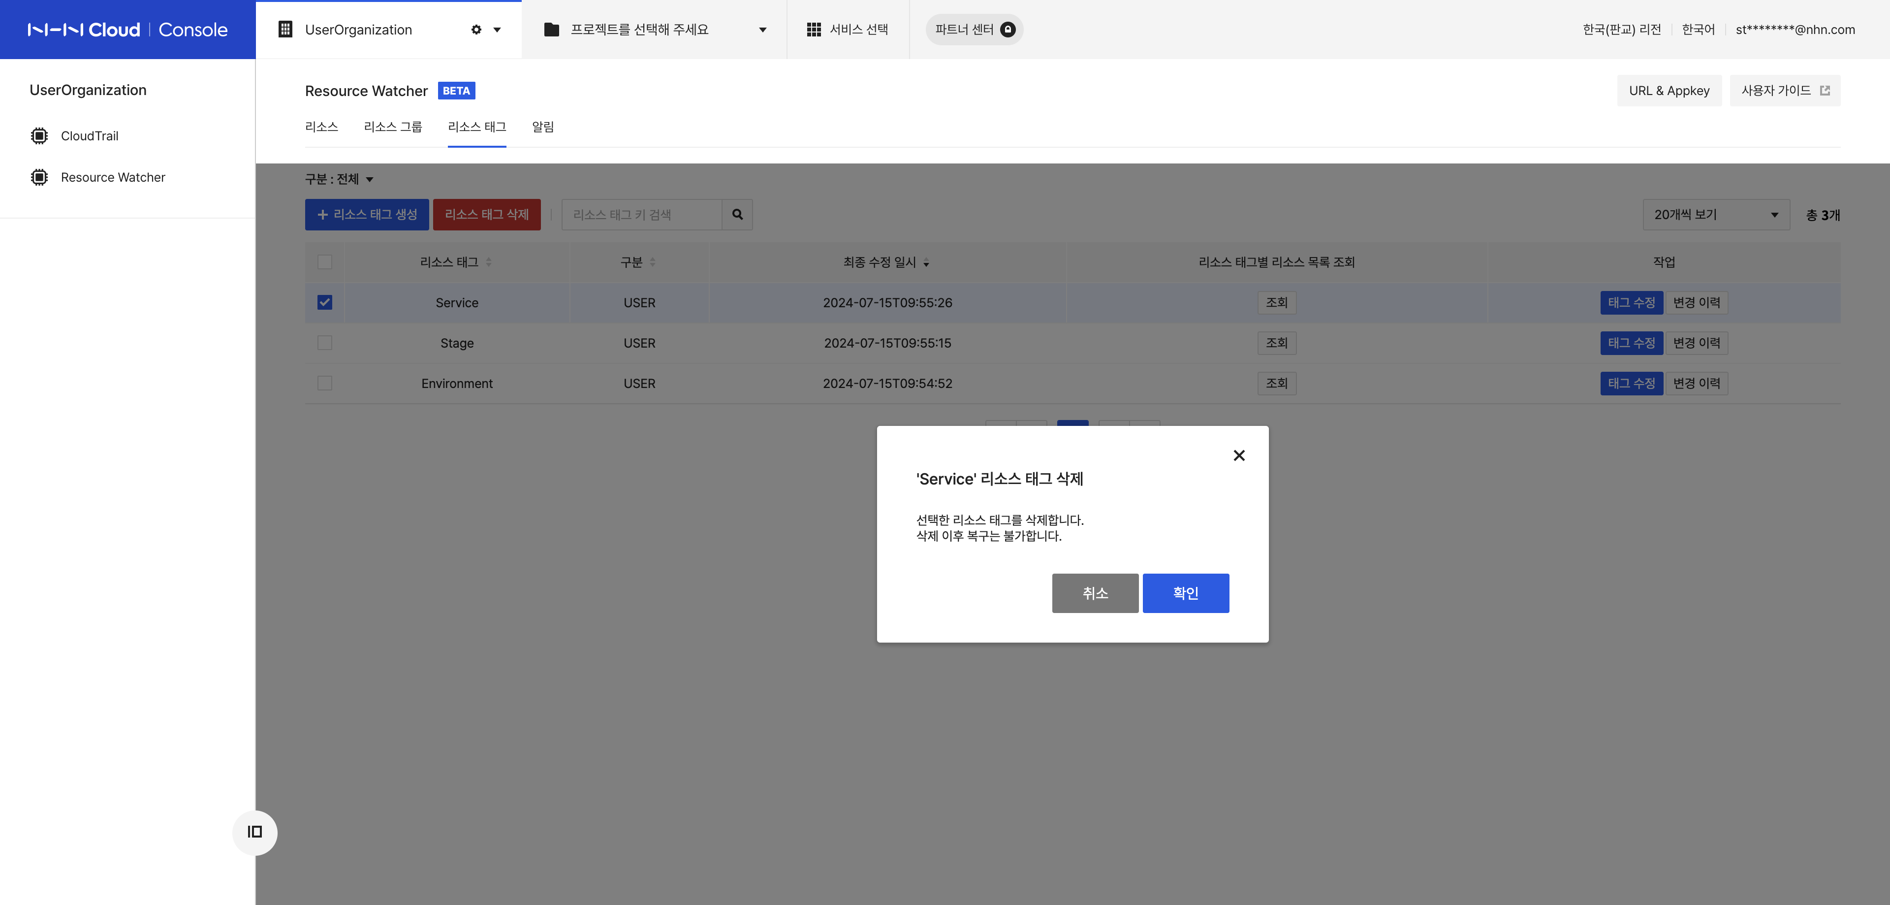Screen dimensions: 1890x905
Task: Expand the 구분 : 전체 filter
Action: coord(340,179)
